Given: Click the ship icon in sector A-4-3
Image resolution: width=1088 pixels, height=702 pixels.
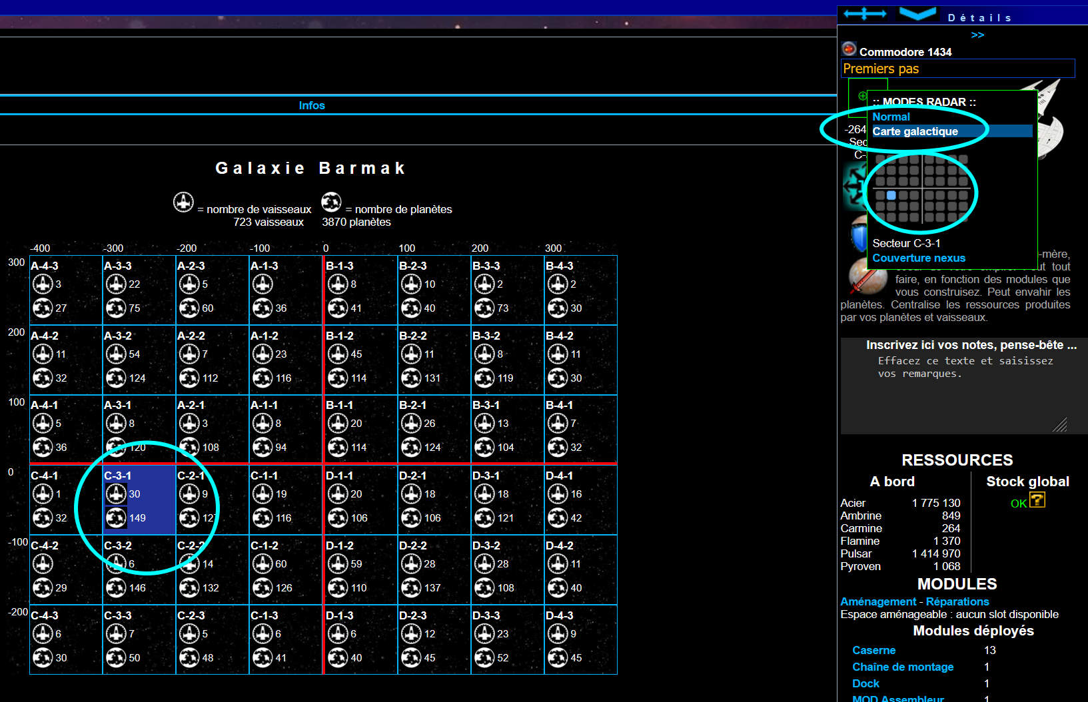Looking at the screenshot, I should [43, 284].
